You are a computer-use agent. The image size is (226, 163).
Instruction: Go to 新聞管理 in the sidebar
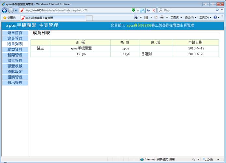tap(15, 55)
